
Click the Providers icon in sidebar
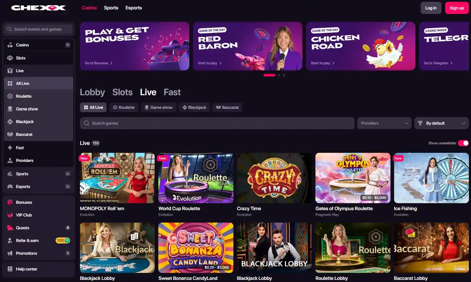click(10, 160)
